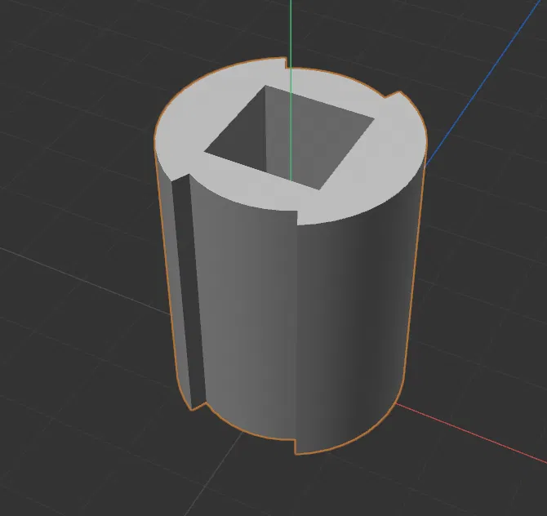Image resolution: width=547 pixels, height=516 pixels.
Task: Click the notch at the cylinder's bottom front edge
Action: coord(295,447)
